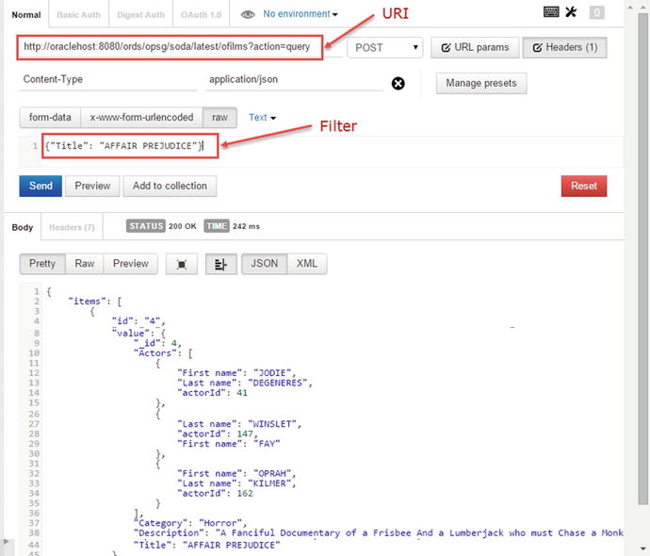Select the response Headers (7) tab
The image size is (650, 556).
point(72,227)
